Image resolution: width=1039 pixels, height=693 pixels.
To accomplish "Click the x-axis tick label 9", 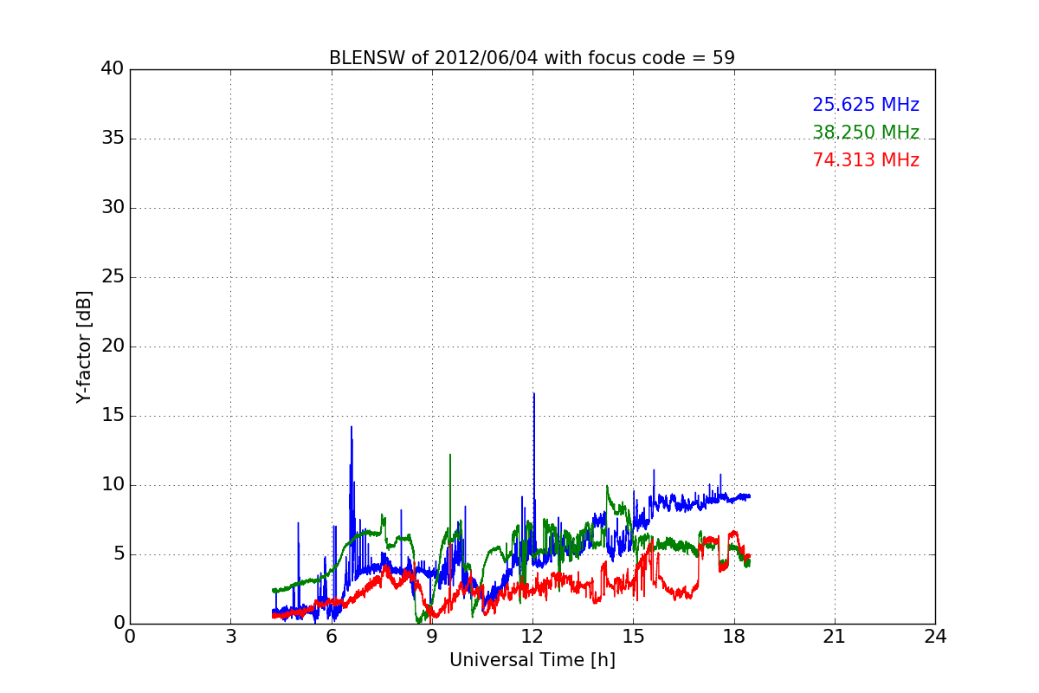I will pos(432,637).
